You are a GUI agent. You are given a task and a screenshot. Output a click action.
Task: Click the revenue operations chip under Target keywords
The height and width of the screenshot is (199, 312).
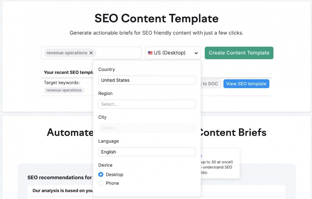(x=64, y=90)
